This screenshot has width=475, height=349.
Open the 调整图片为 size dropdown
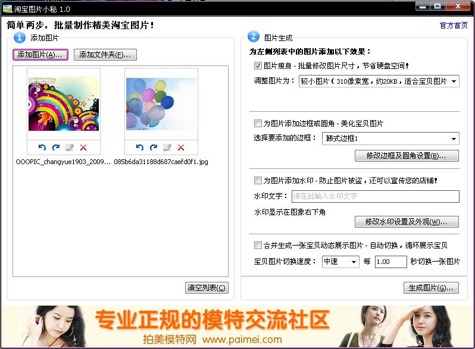coord(379,81)
